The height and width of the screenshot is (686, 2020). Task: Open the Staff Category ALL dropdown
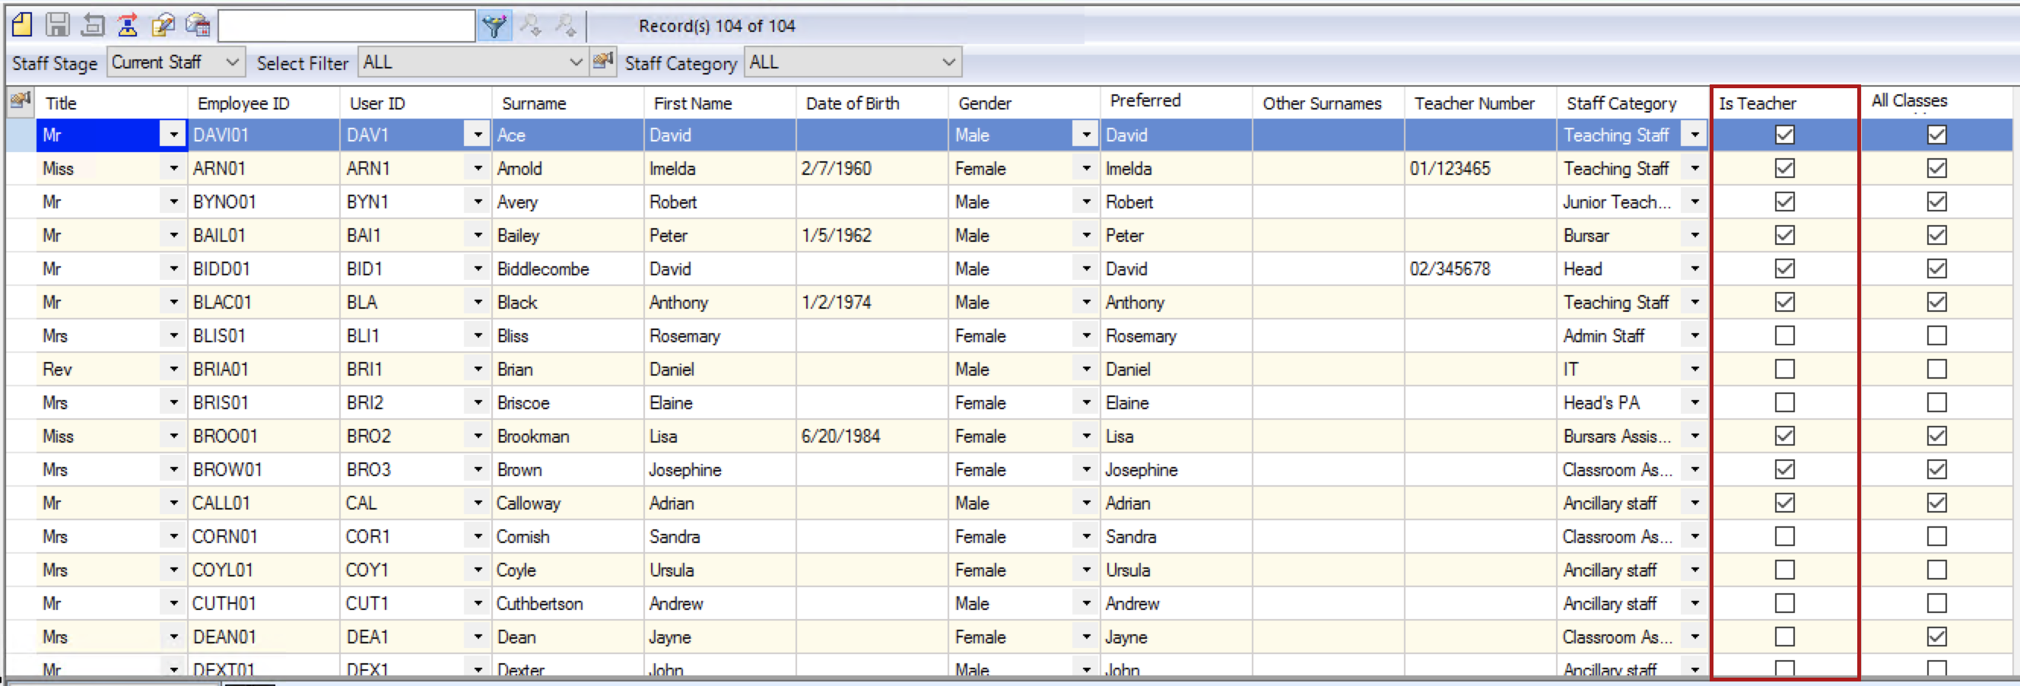tap(948, 62)
